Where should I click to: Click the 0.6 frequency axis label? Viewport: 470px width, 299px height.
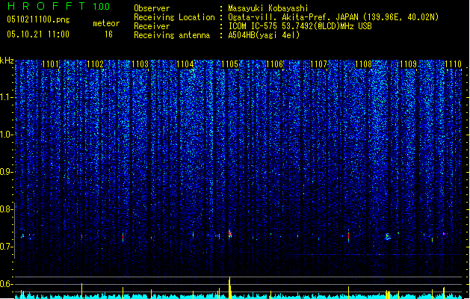[x=7, y=284]
